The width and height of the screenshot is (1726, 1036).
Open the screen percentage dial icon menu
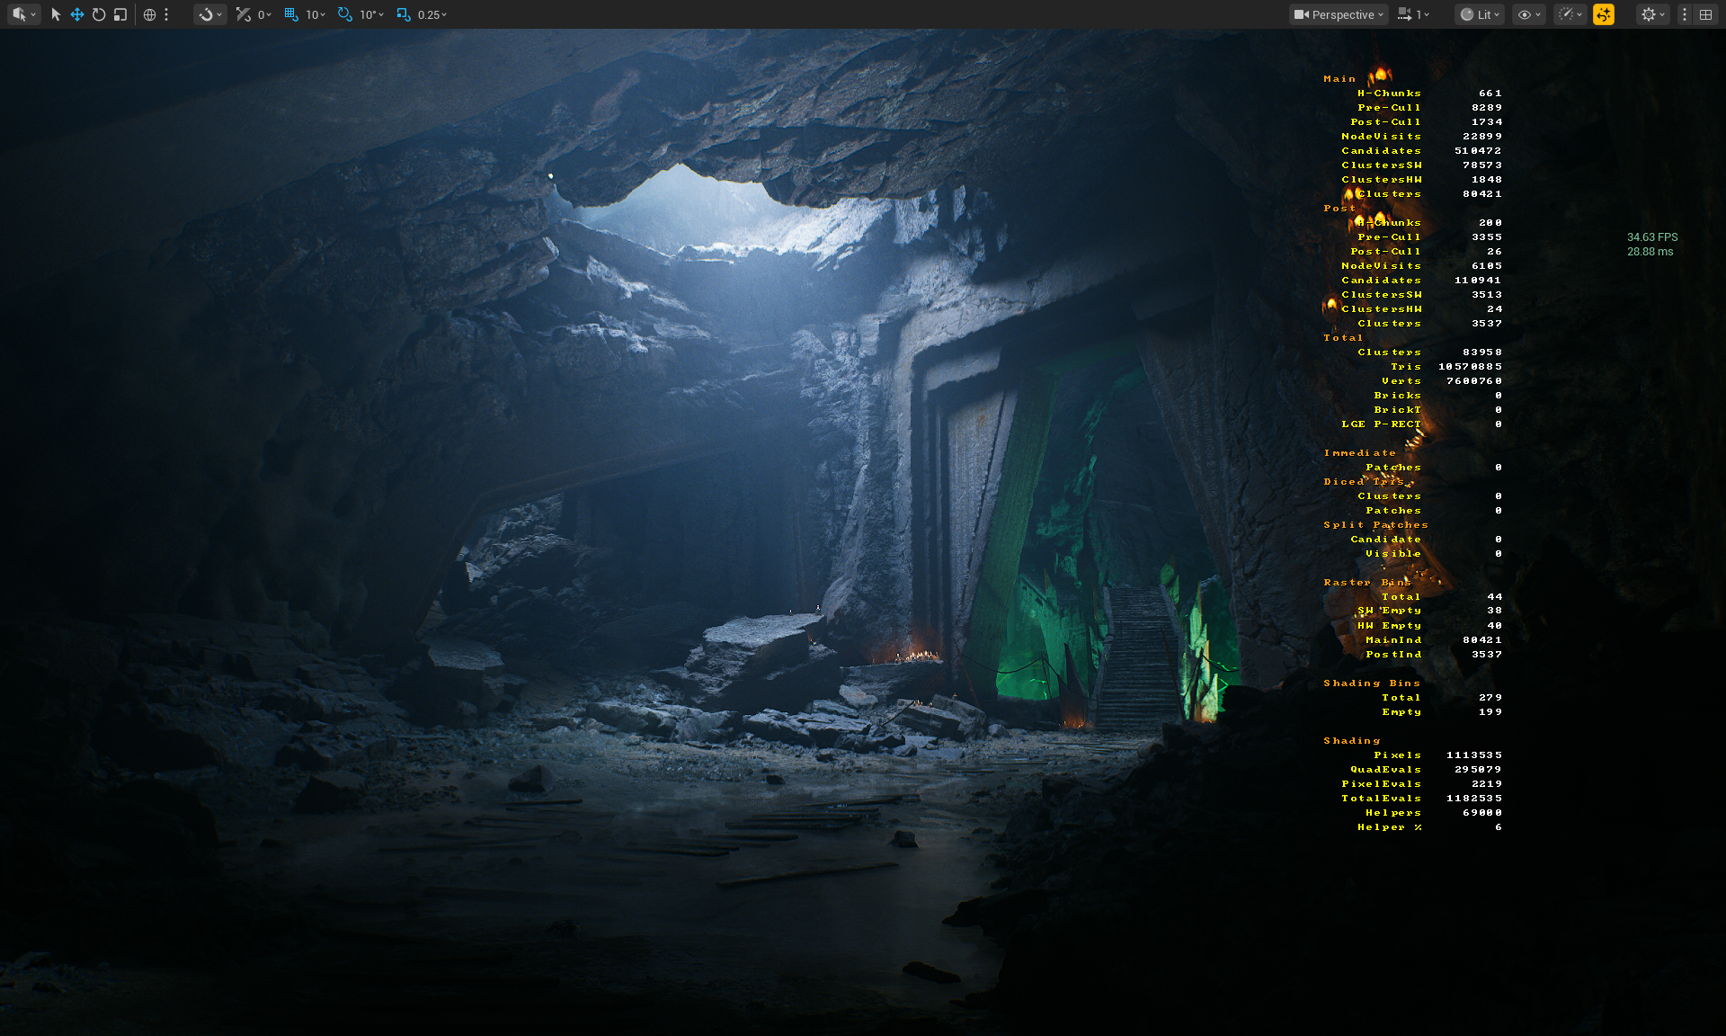click(1570, 14)
